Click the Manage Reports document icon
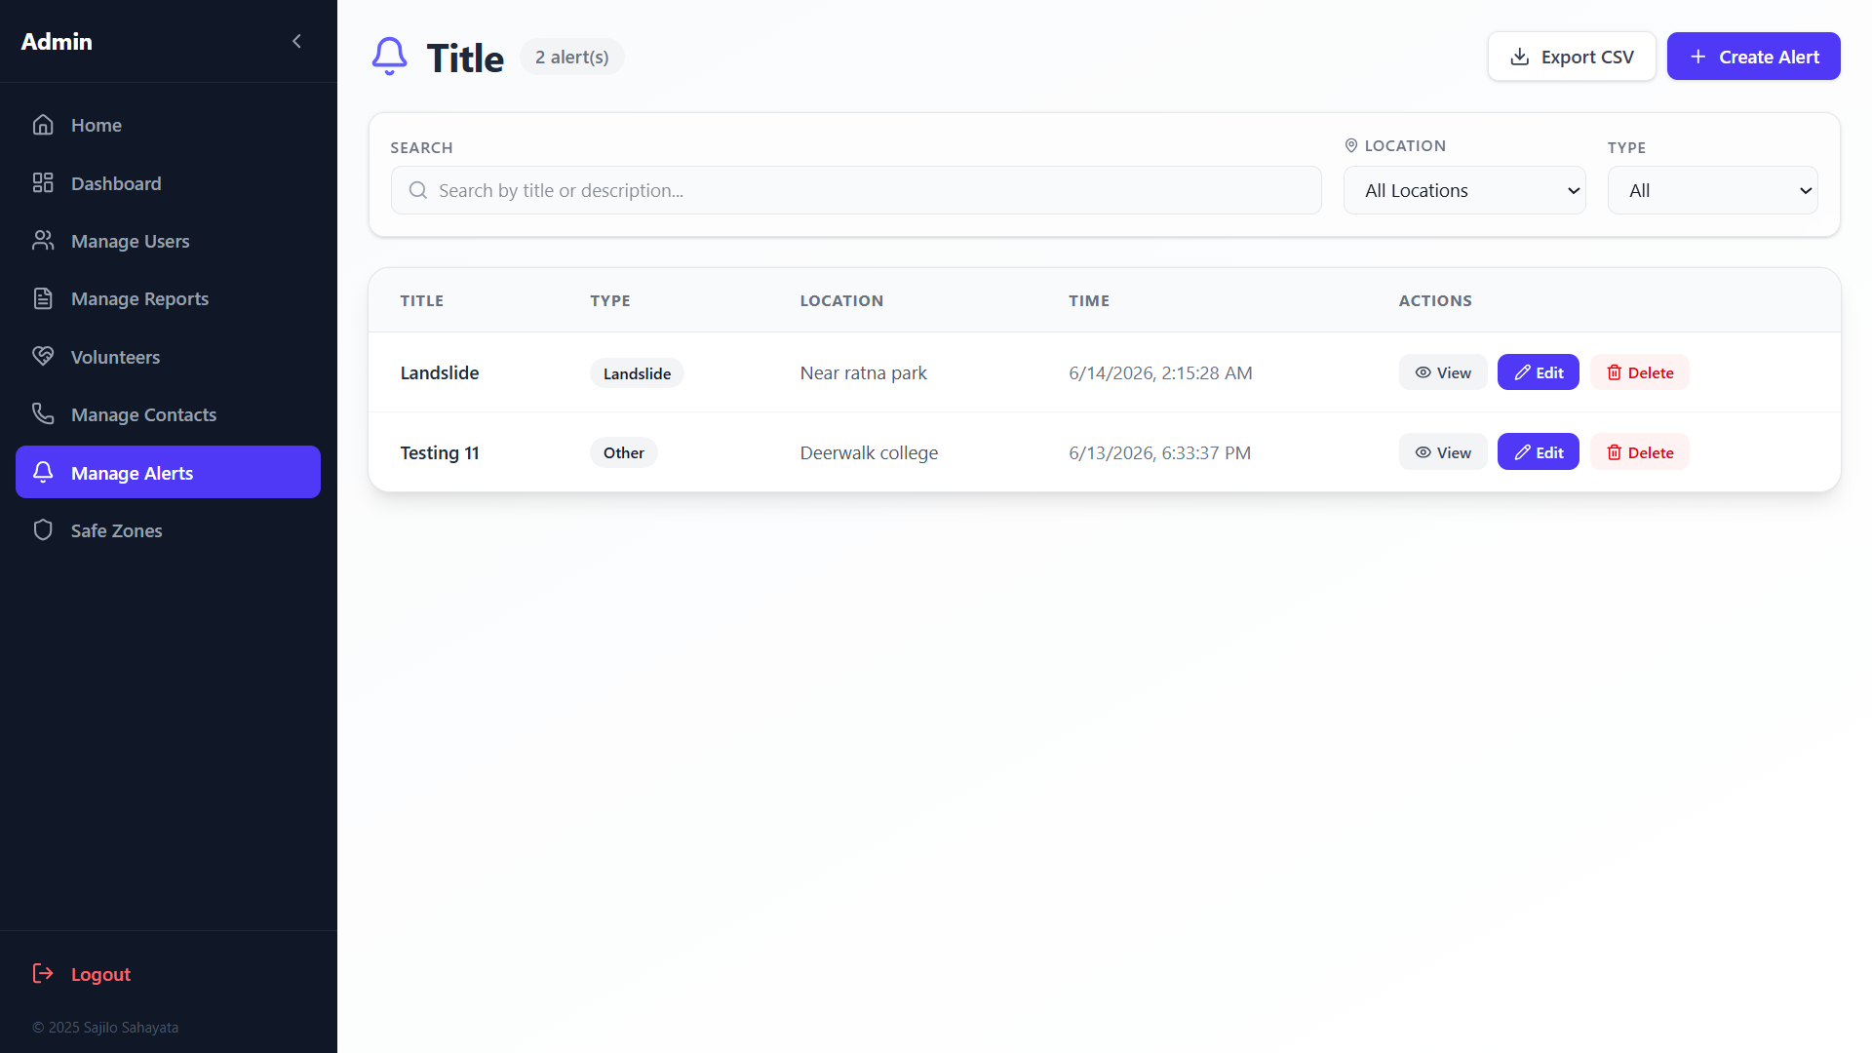Viewport: 1872px width, 1053px height. pos(43,298)
